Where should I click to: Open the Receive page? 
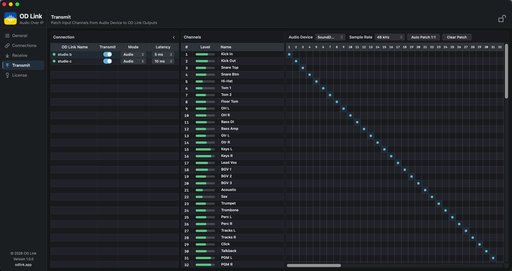pyautogui.click(x=23, y=55)
